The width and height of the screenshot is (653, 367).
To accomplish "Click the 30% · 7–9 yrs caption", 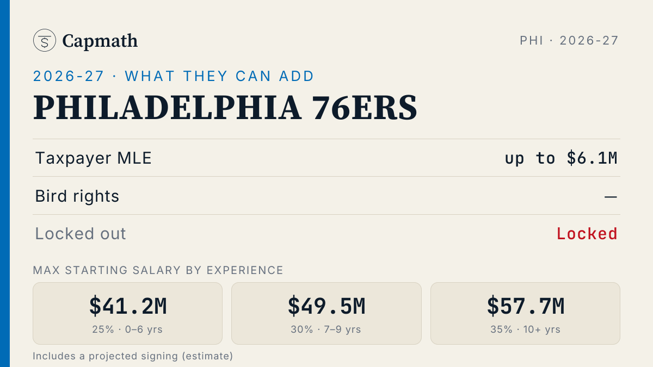I will (x=326, y=329).
